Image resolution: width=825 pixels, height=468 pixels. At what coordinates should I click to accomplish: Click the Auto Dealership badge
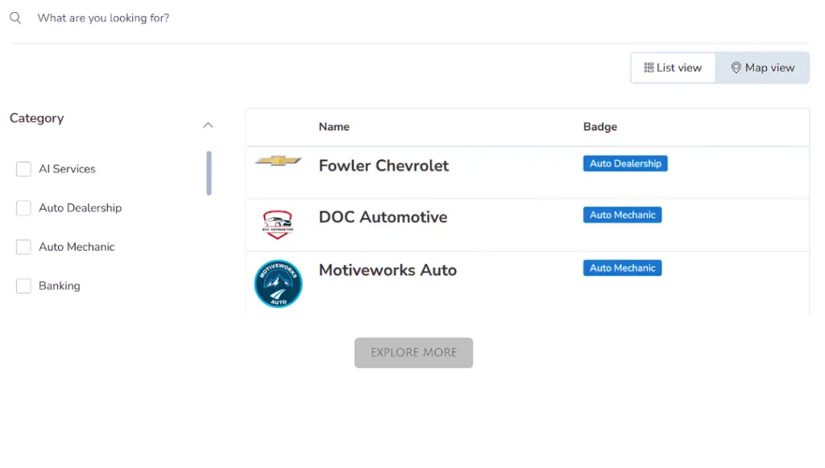(x=625, y=163)
